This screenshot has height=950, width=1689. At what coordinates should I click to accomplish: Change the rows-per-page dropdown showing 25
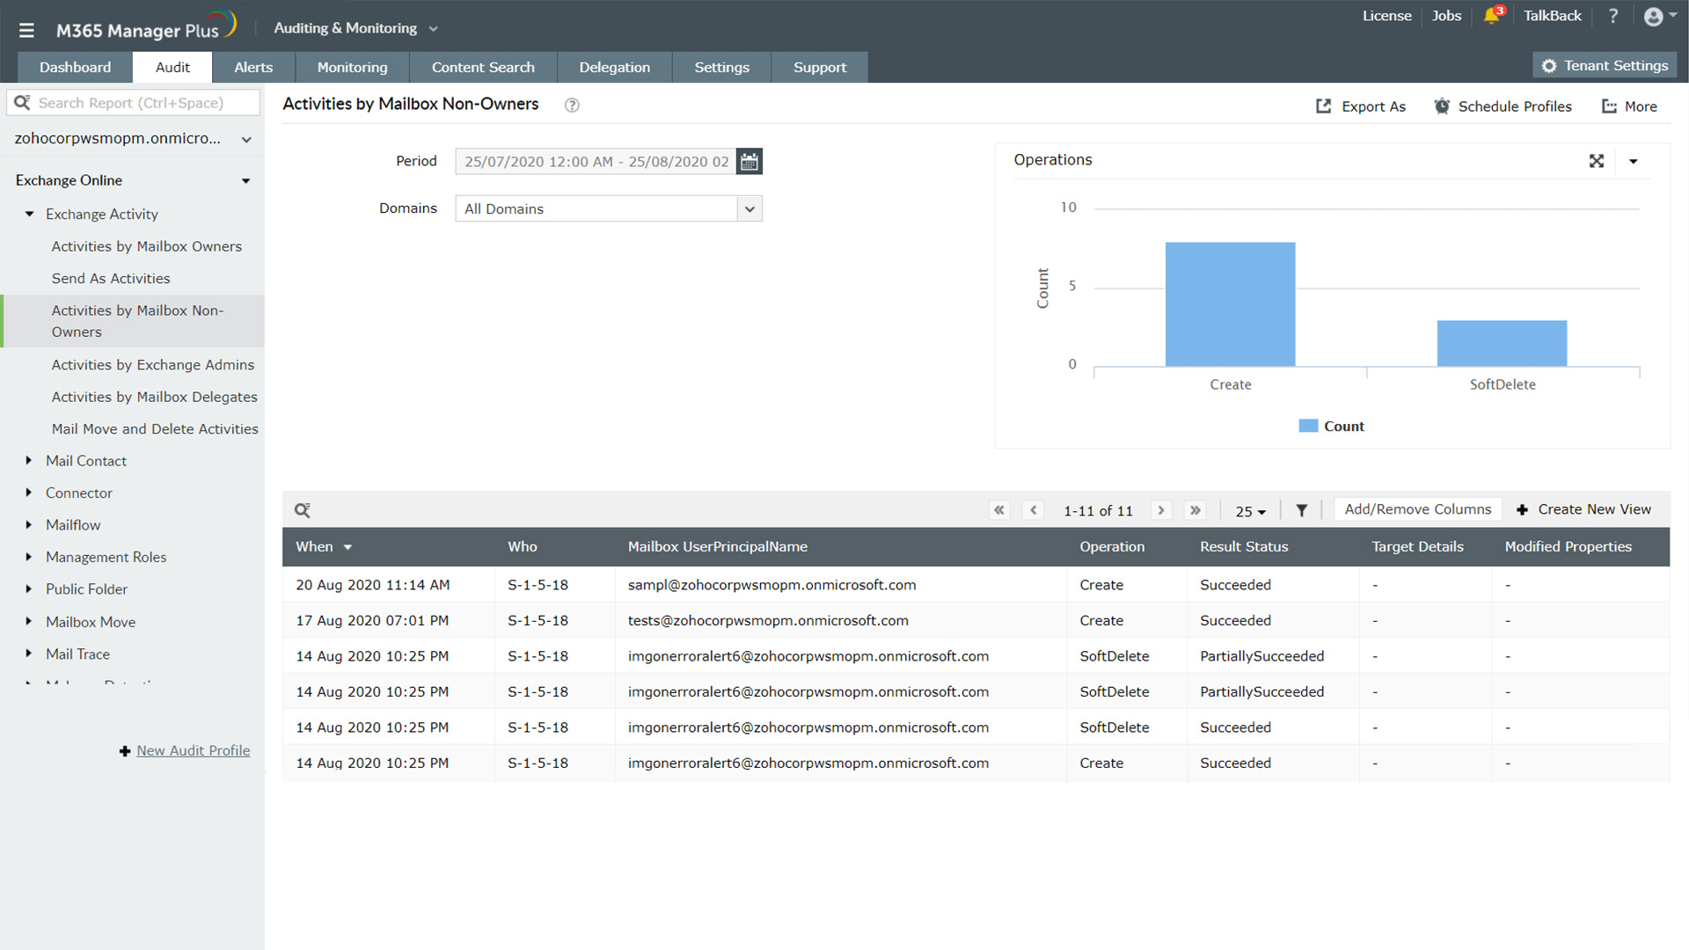tap(1250, 511)
